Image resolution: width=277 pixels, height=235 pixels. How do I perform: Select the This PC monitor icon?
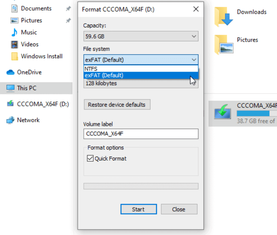[x=10, y=88]
